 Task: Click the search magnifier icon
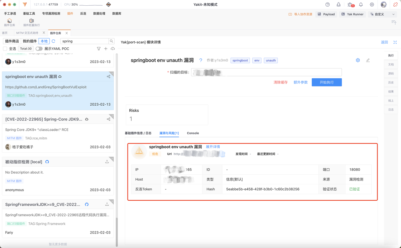pos(112,41)
